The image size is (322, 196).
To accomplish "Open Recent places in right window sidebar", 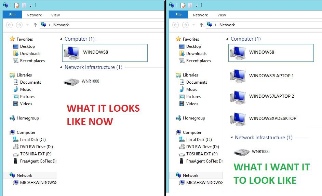I will (195, 61).
